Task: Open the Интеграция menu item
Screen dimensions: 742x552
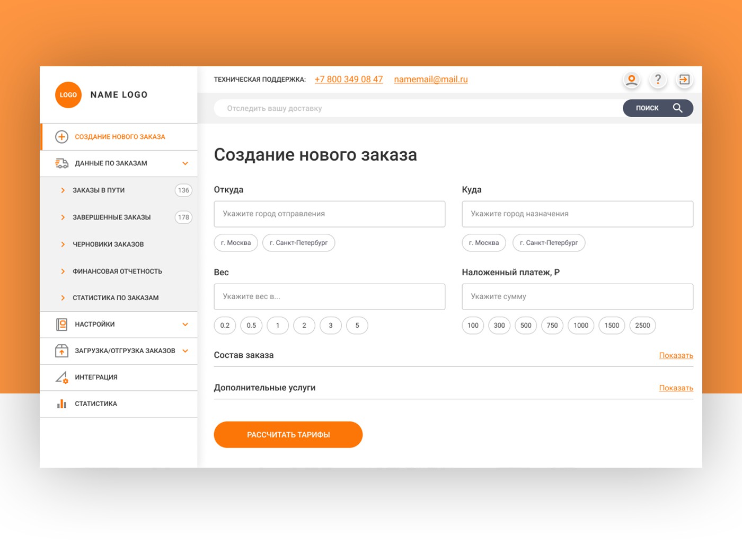Action: coord(119,378)
